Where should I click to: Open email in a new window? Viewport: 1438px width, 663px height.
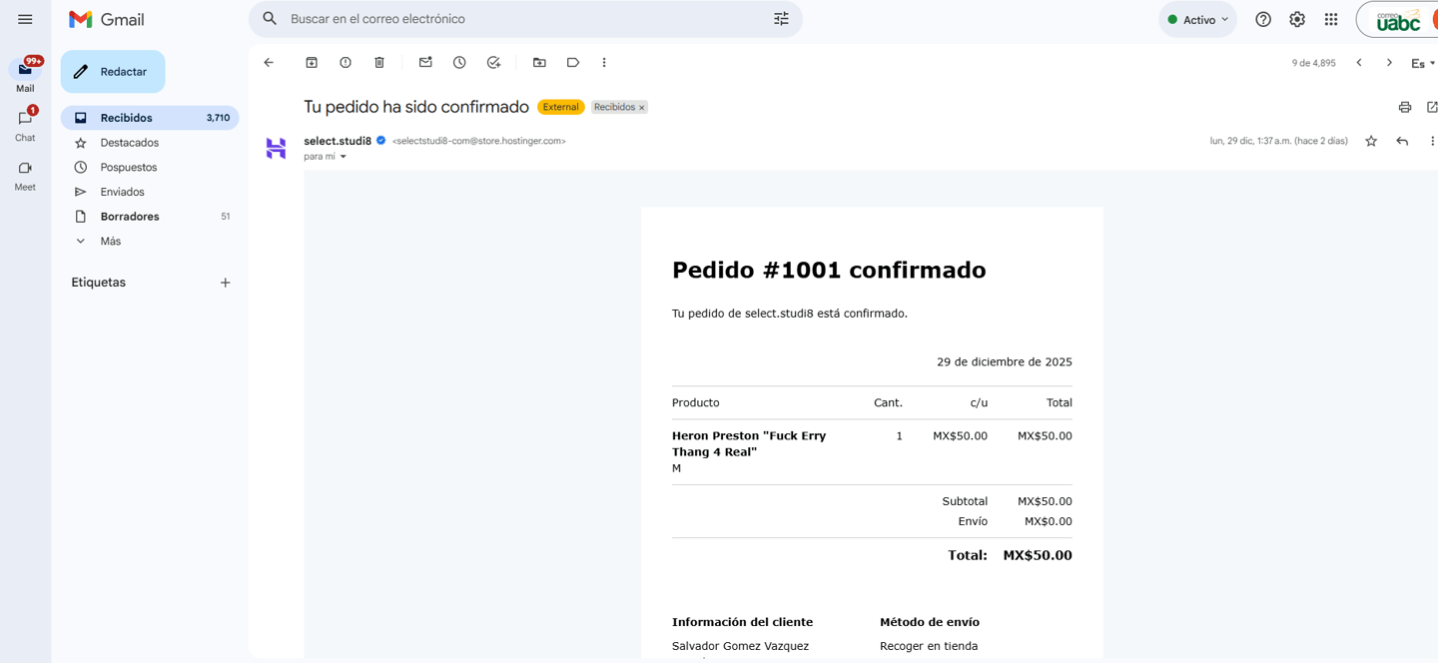tap(1432, 107)
